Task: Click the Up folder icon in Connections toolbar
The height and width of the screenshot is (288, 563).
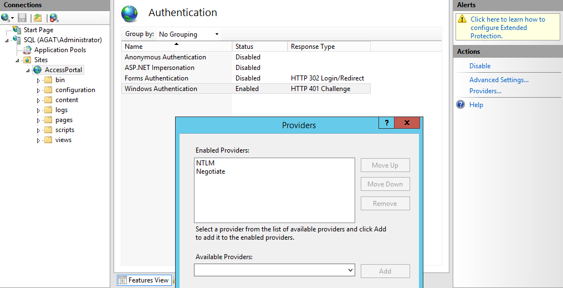Action: point(37,18)
